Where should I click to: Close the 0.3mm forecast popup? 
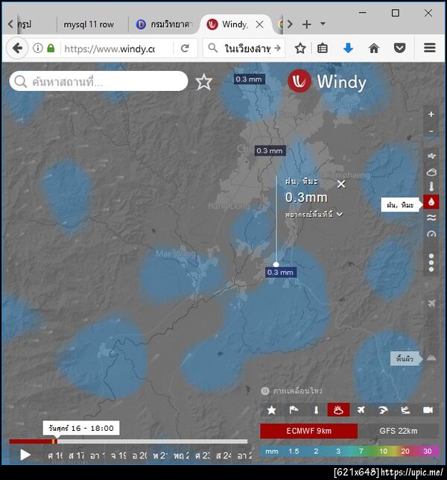[x=340, y=184]
